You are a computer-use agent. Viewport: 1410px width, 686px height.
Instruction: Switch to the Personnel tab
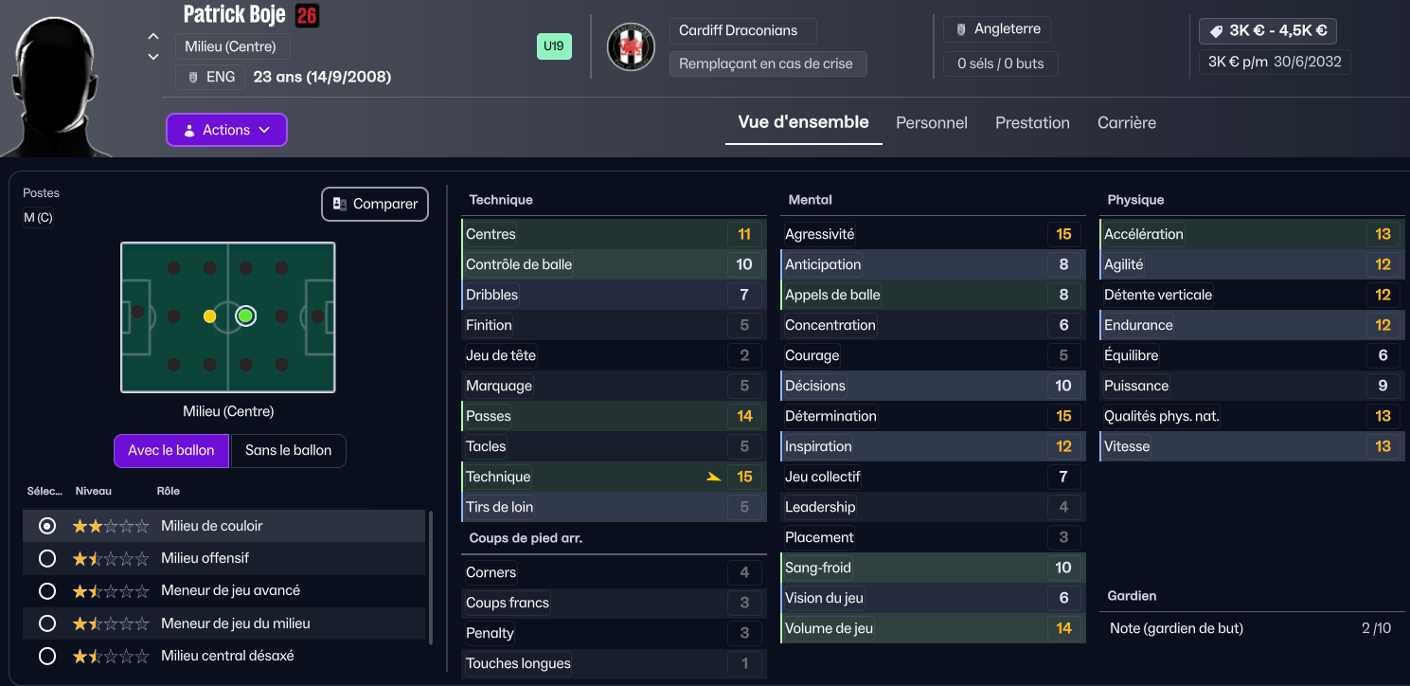pyautogui.click(x=931, y=123)
